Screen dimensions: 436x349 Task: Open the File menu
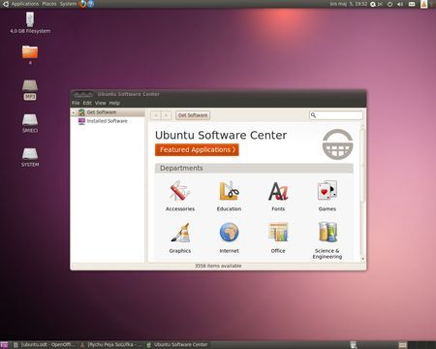pyautogui.click(x=76, y=103)
